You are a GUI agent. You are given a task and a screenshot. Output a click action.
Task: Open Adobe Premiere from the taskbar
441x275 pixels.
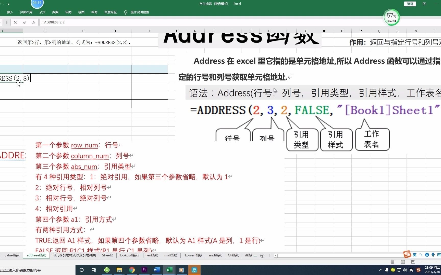[x=144, y=270]
